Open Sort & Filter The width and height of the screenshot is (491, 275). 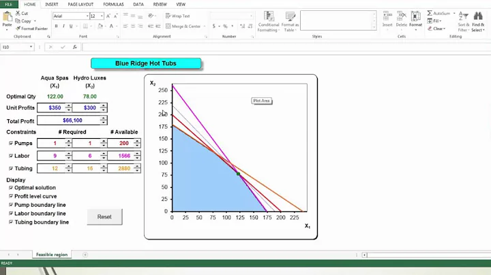pyautogui.click(x=463, y=22)
